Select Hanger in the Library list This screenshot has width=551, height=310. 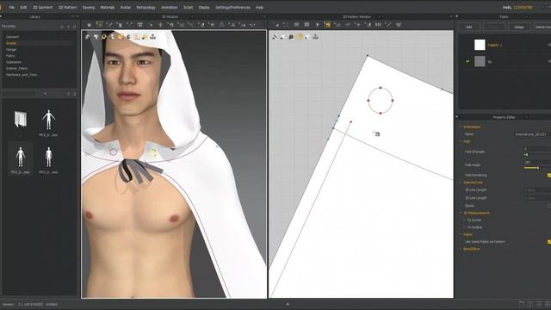coord(11,50)
